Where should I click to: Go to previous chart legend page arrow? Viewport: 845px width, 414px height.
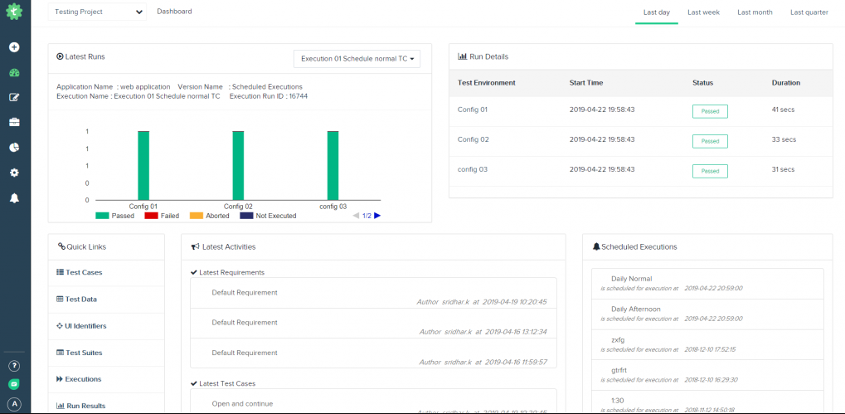click(357, 216)
